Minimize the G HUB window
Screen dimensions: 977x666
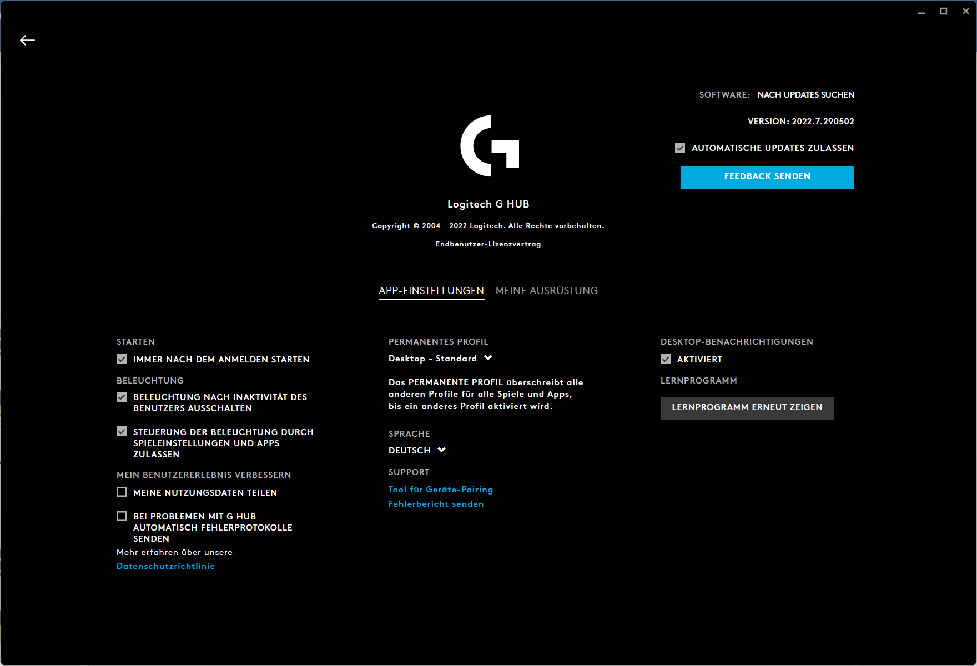pyautogui.click(x=921, y=11)
